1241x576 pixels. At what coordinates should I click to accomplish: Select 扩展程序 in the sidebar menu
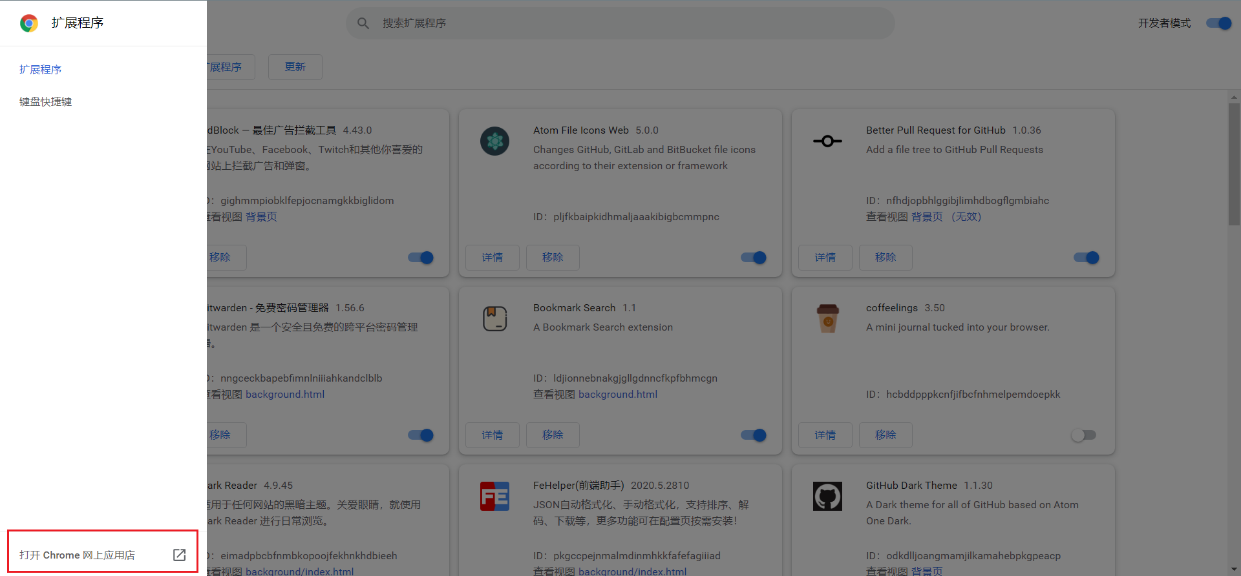point(40,69)
